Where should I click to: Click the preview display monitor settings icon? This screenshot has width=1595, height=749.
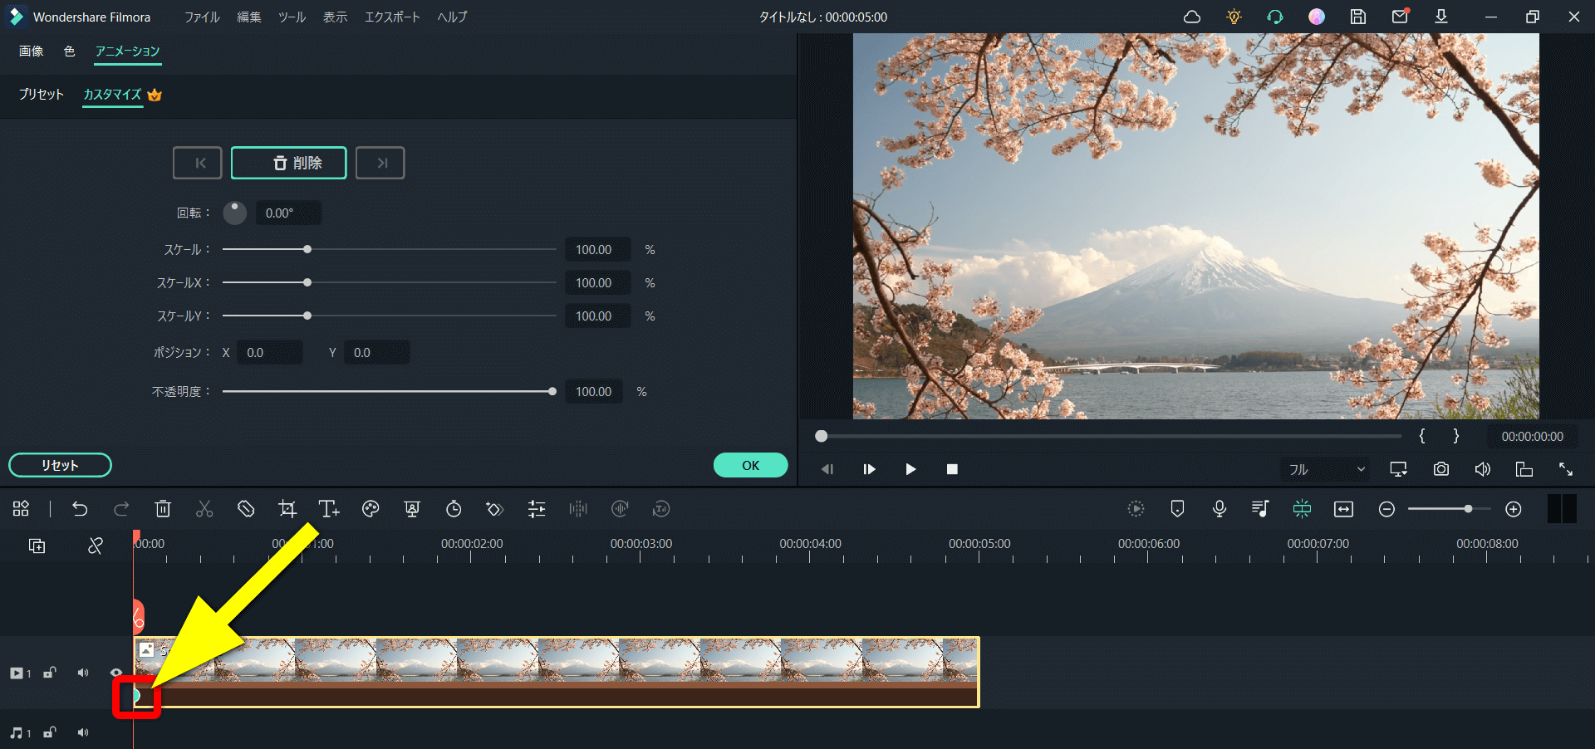(x=1399, y=469)
